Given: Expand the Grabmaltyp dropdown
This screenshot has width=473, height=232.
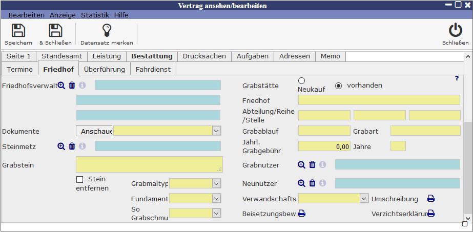Looking at the screenshot, I should click(x=216, y=183).
